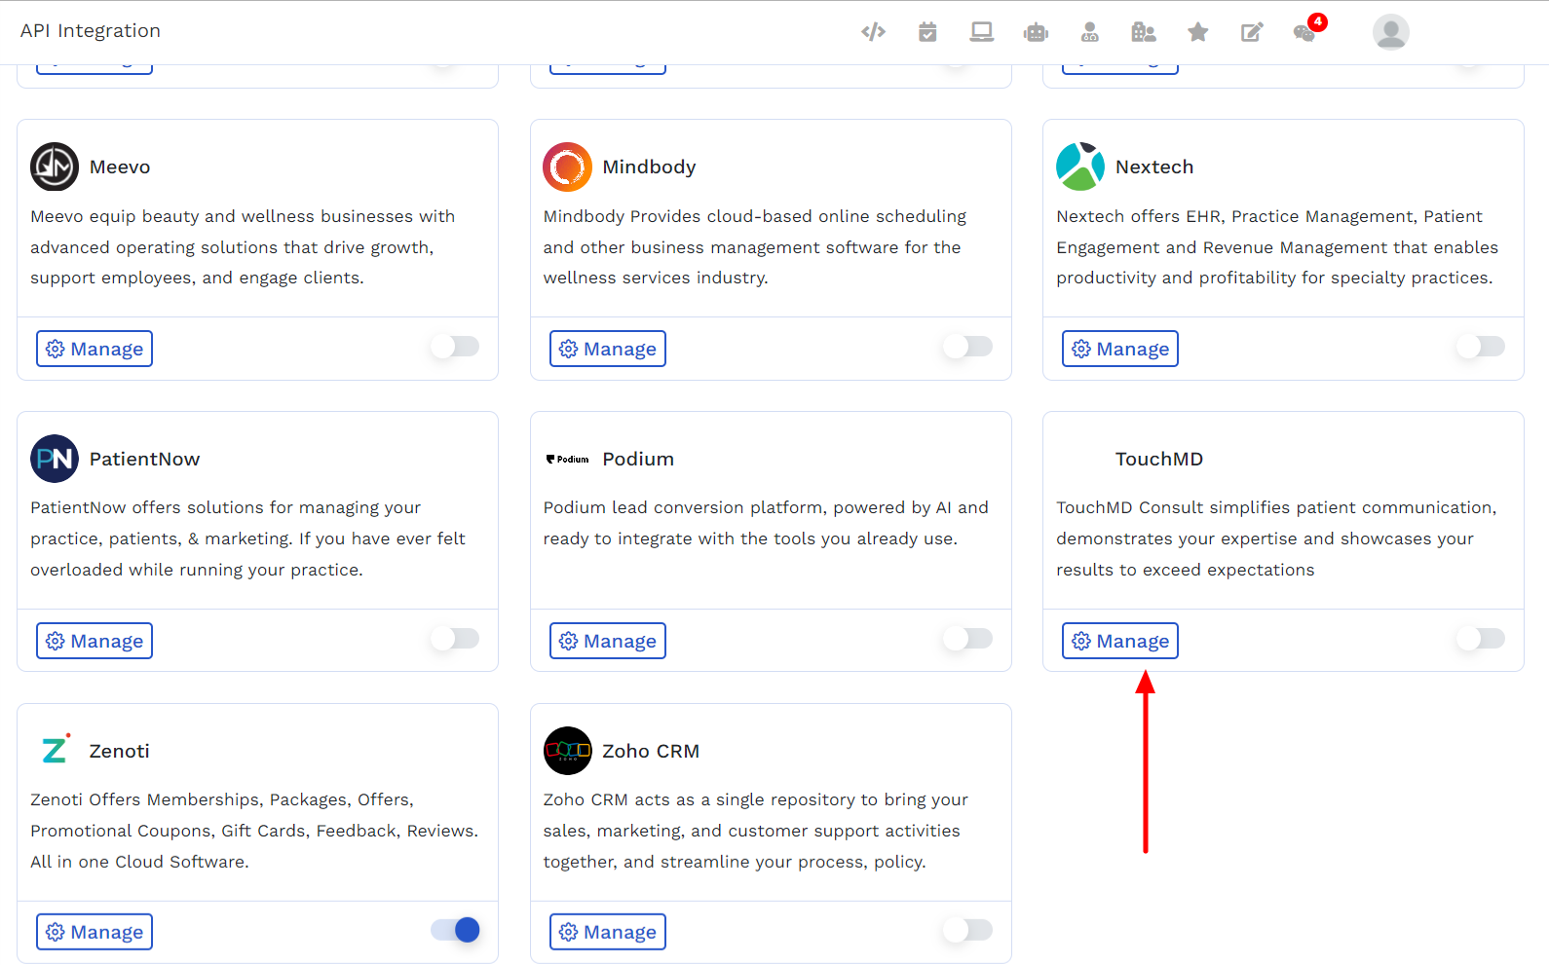Click the TouchMD Consult description
Screen dimensions: 1549x965
tap(1276, 538)
